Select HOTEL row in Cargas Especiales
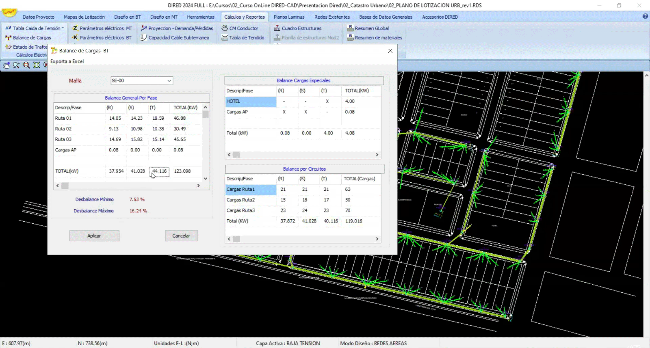 tap(251, 102)
